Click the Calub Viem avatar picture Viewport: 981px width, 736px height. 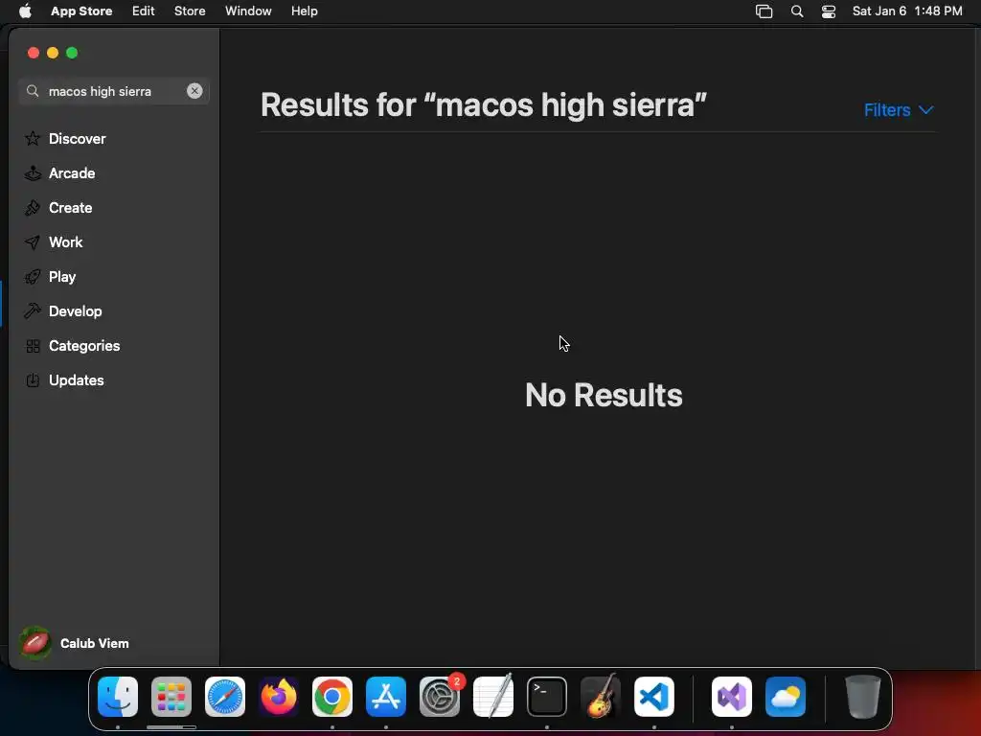click(x=35, y=643)
